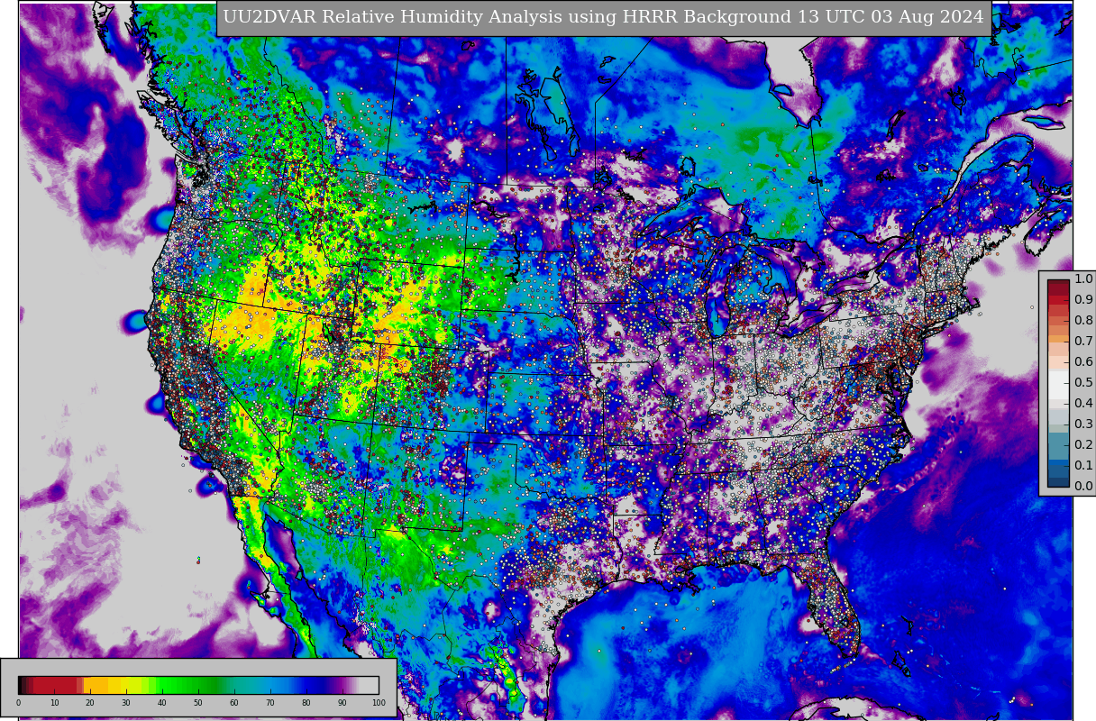Pick the dark navy swatch at the right legend's bottom
This screenshot has width=1096, height=721.
click(1058, 481)
